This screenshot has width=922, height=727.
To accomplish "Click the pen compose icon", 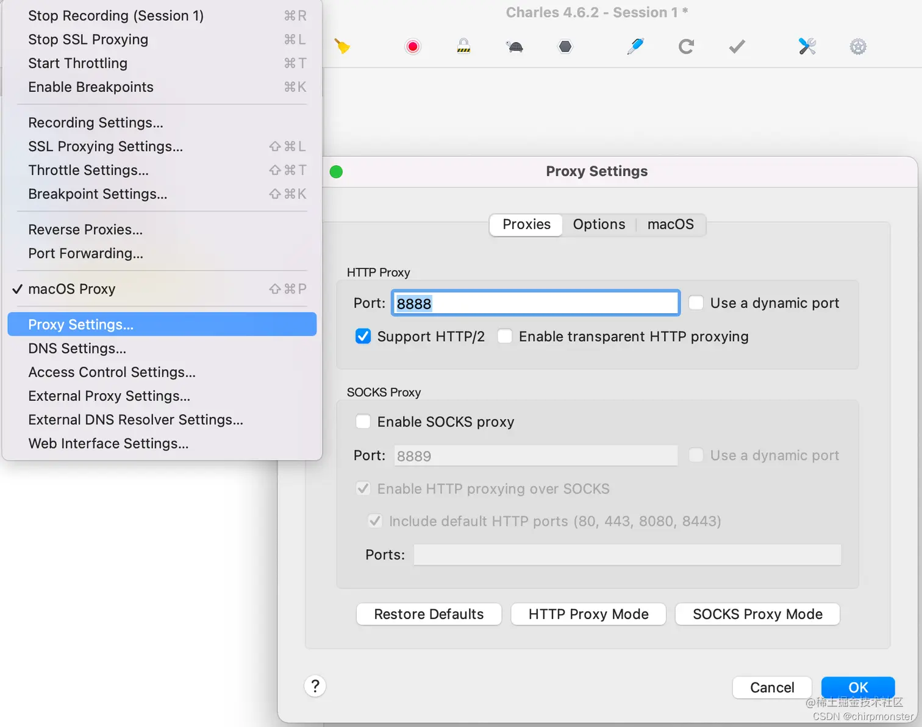I will pyautogui.click(x=635, y=46).
